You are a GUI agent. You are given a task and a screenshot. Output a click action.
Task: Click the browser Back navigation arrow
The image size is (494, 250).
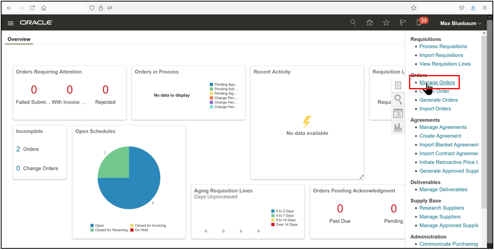[9, 7]
